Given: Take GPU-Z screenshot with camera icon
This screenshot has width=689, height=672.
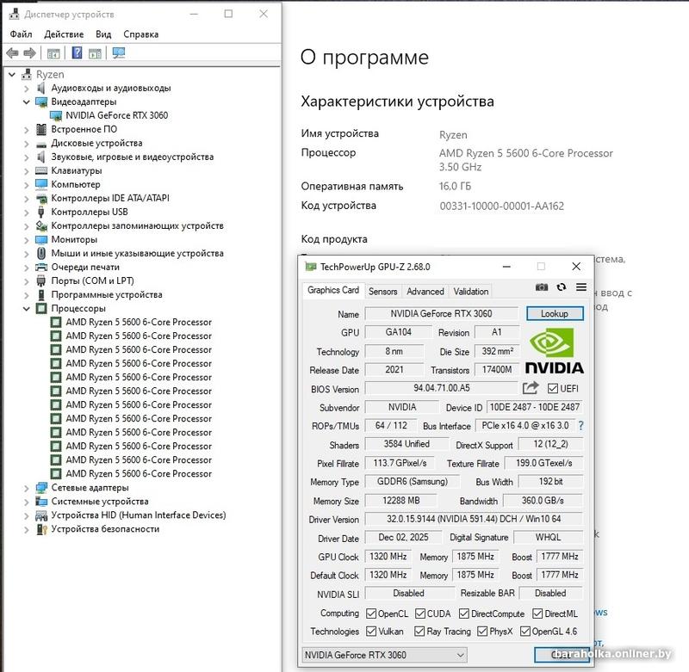Looking at the screenshot, I should click(542, 287).
